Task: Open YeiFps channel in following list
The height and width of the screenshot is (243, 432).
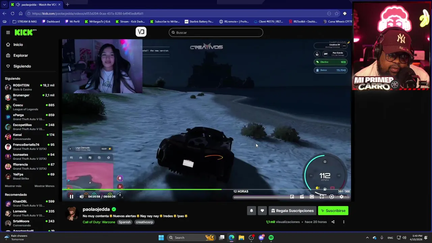Action: 30,176
